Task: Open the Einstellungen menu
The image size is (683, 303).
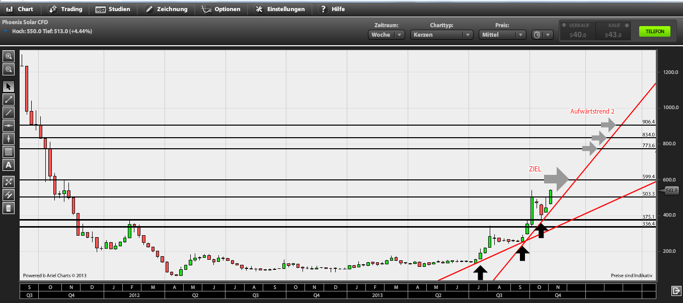Action: [x=280, y=9]
